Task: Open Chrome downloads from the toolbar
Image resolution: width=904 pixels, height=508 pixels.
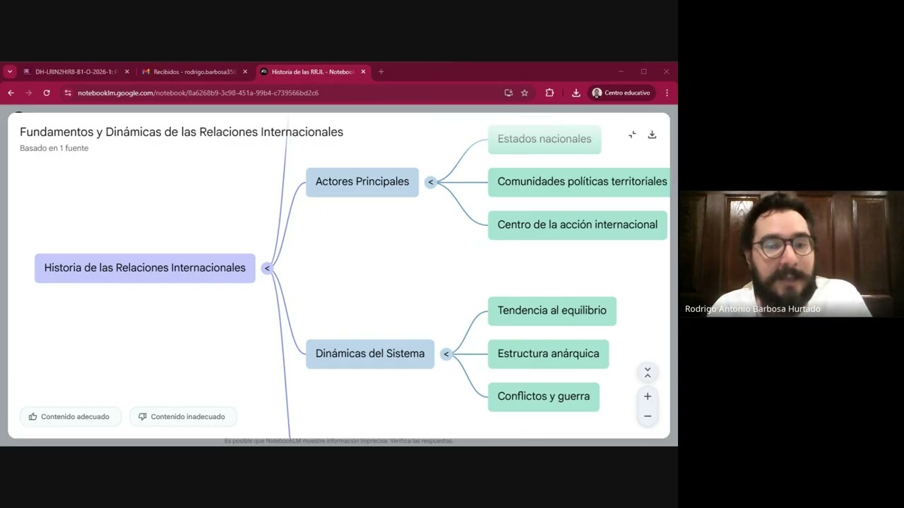Action: click(576, 92)
